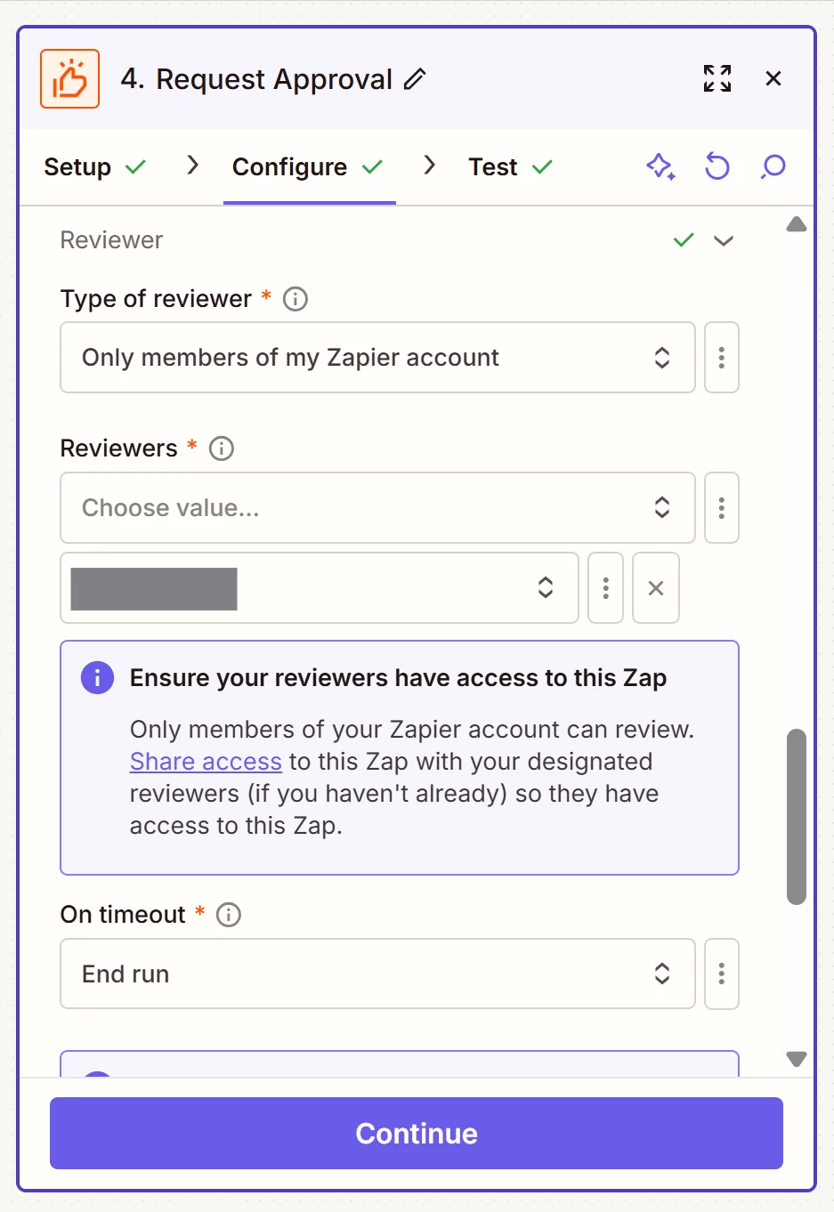Viewport: 834px width, 1212px height.
Task: Go to the Test tab
Action: click(x=511, y=166)
